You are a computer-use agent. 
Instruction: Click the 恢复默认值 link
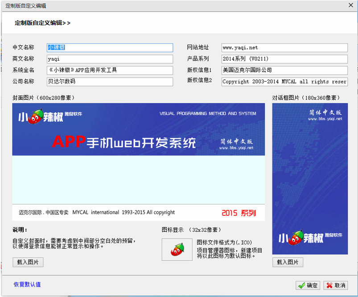(x=27, y=285)
